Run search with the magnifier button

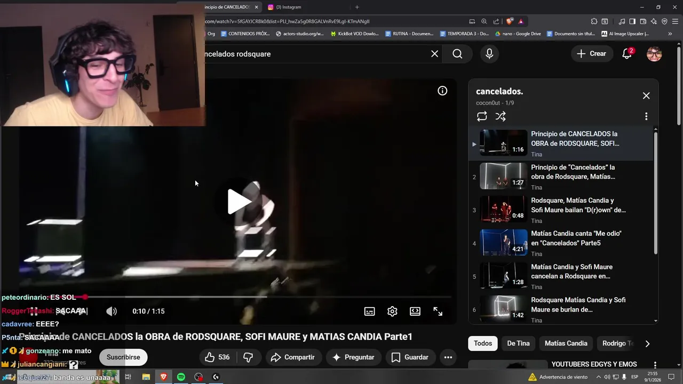(x=457, y=54)
